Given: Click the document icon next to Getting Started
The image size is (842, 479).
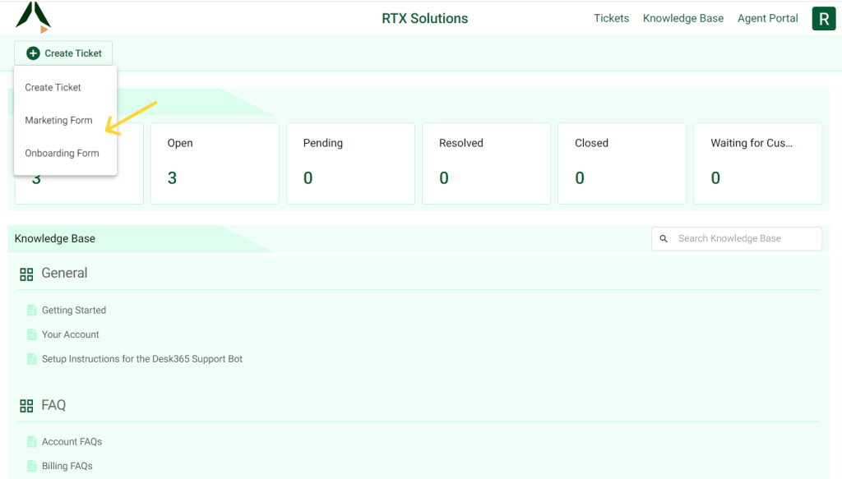Looking at the screenshot, I should [31, 310].
